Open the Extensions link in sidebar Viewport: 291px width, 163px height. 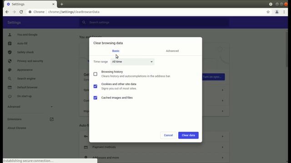(x=15, y=119)
